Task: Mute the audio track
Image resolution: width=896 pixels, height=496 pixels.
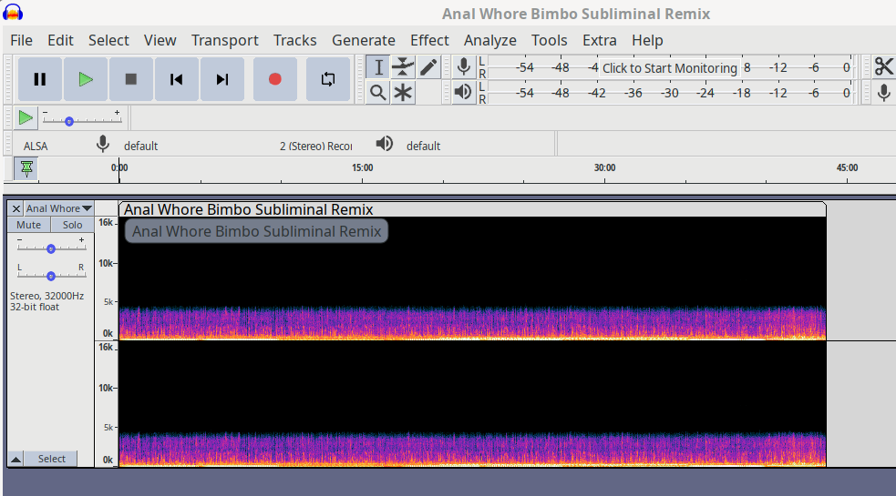Action: [28, 225]
